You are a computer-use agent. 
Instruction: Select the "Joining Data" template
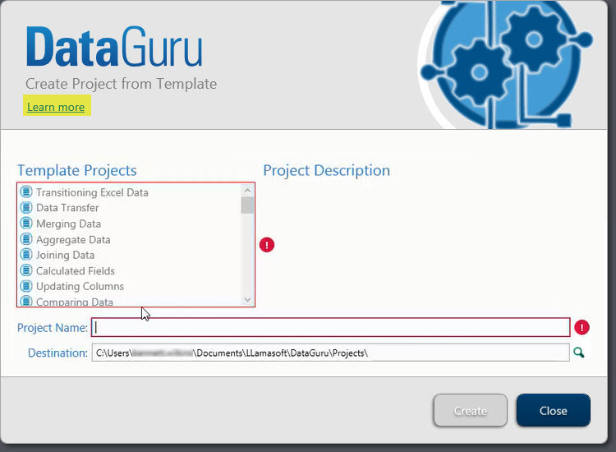tap(65, 255)
